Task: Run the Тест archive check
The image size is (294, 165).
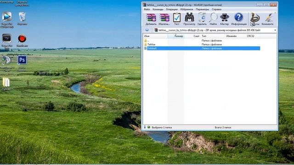Action: point(176,19)
